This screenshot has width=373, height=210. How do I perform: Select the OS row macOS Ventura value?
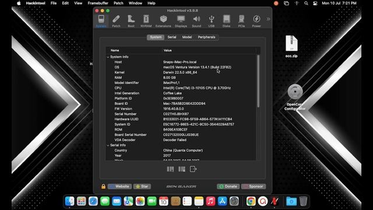point(197,67)
